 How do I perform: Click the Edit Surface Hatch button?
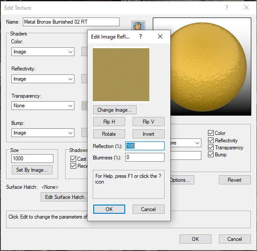pos(64,197)
